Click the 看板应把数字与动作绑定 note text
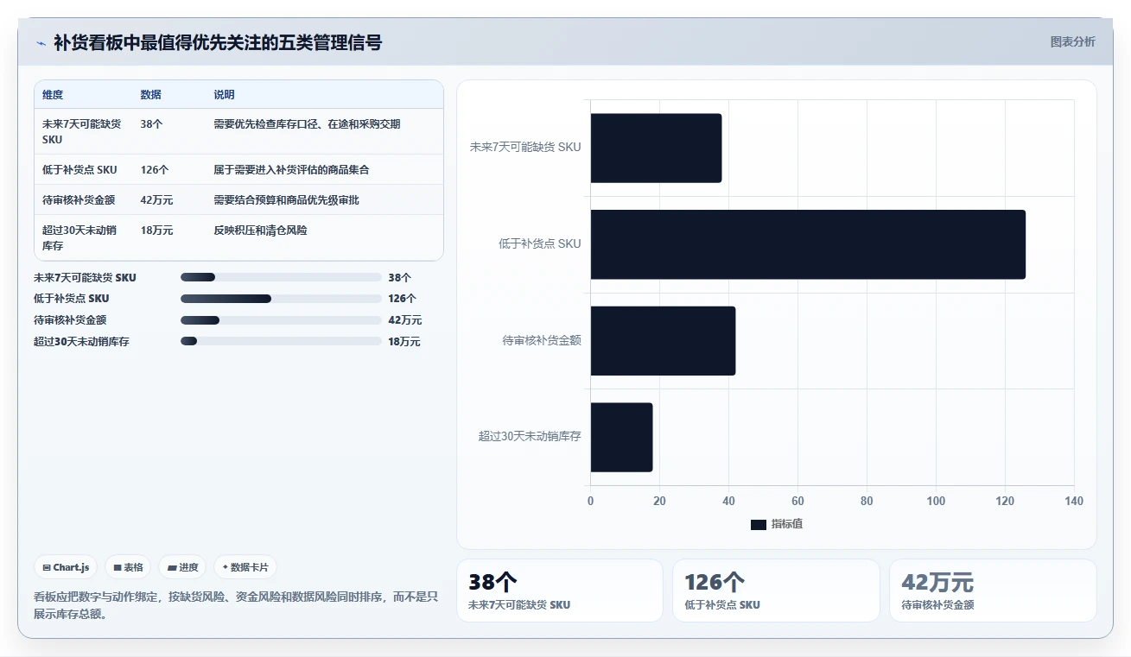Viewport: 1131px width, 657px height. [x=236, y=604]
